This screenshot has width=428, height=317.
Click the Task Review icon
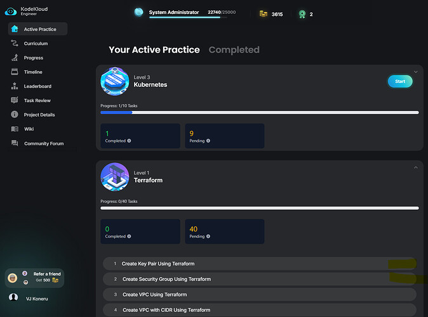pos(15,100)
